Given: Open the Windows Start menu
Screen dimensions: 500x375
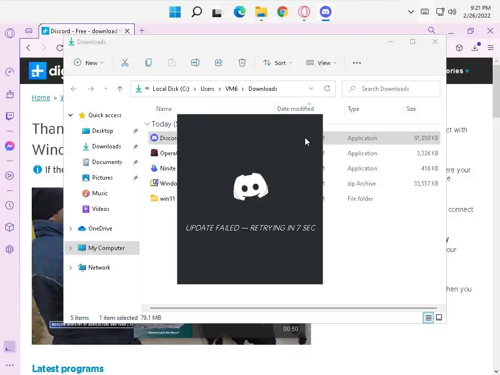Looking at the screenshot, I should [175, 12].
